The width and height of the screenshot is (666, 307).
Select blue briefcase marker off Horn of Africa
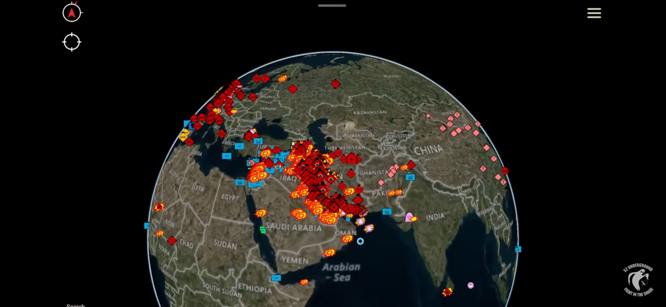pos(276,278)
